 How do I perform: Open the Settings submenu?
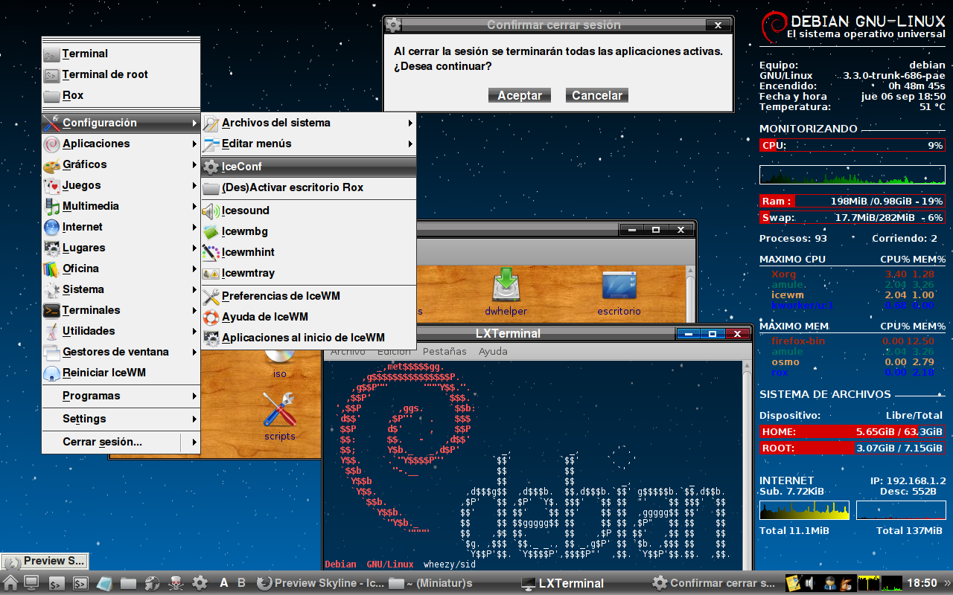121,419
